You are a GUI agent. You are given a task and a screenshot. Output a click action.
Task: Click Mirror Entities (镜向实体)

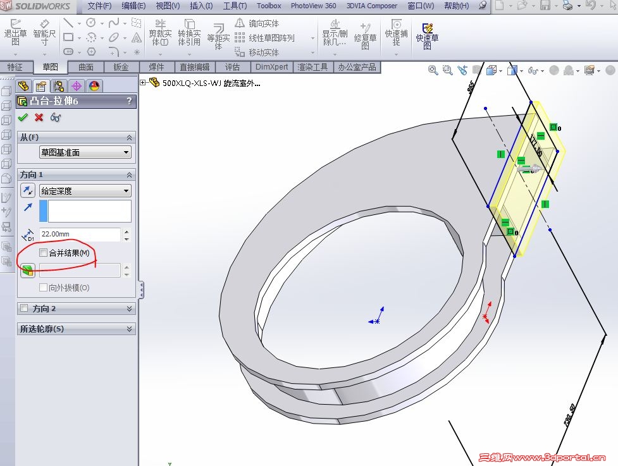(x=257, y=23)
